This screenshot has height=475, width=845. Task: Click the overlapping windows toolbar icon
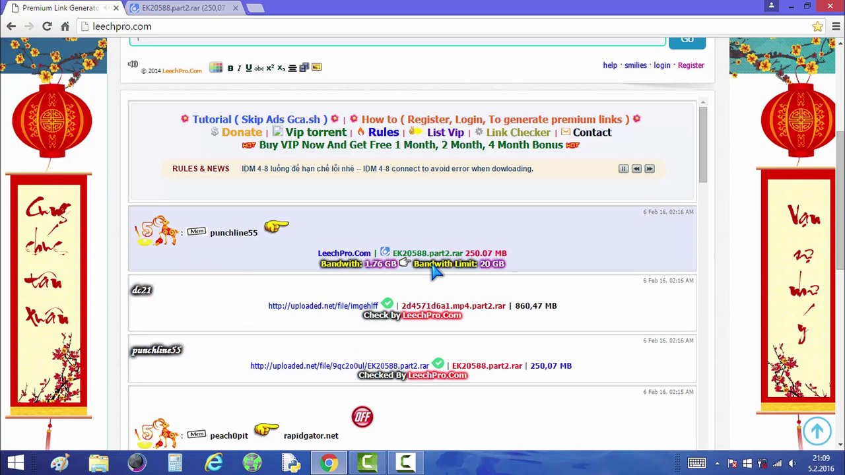(304, 67)
